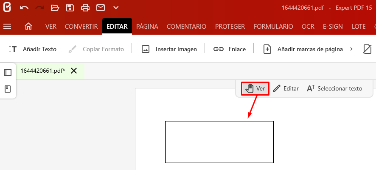Viewport: 376px width, 170px height.
Task: Click Añadir marcas de página
Action: (x=303, y=49)
